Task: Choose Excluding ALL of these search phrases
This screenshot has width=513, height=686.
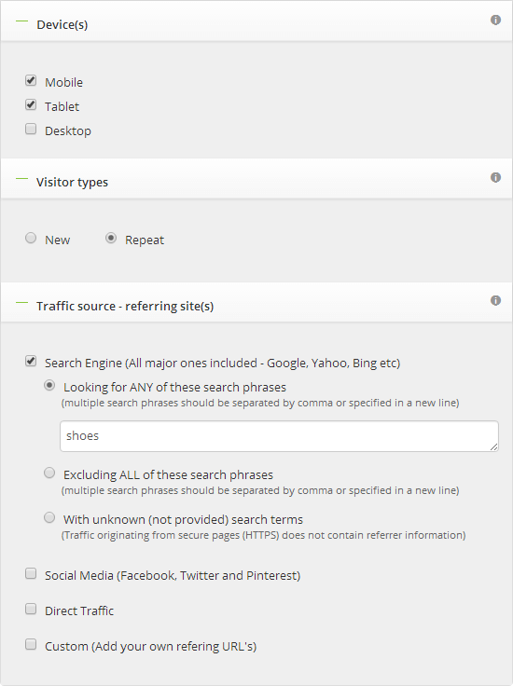Action: point(49,473)
